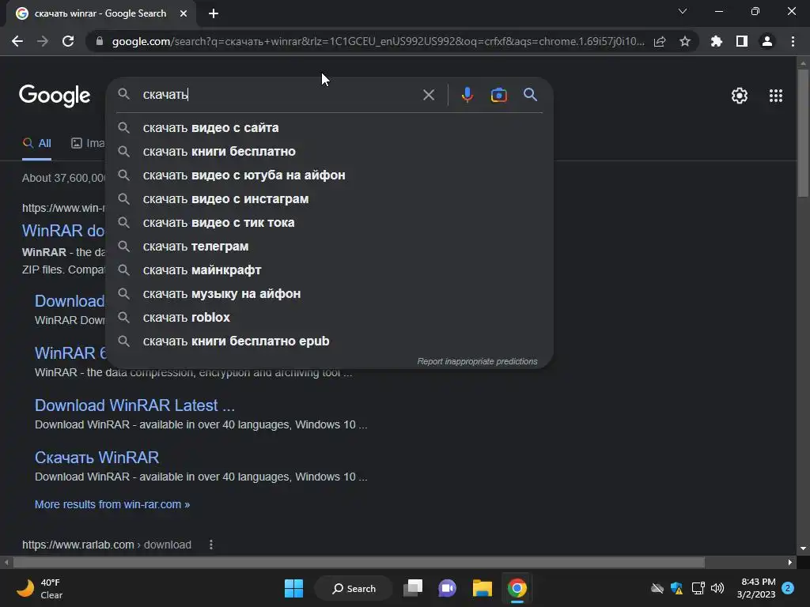Screen dimensions: 810x607
Task: Open File Explorer from the taskbar
Action: click(482, 588)
